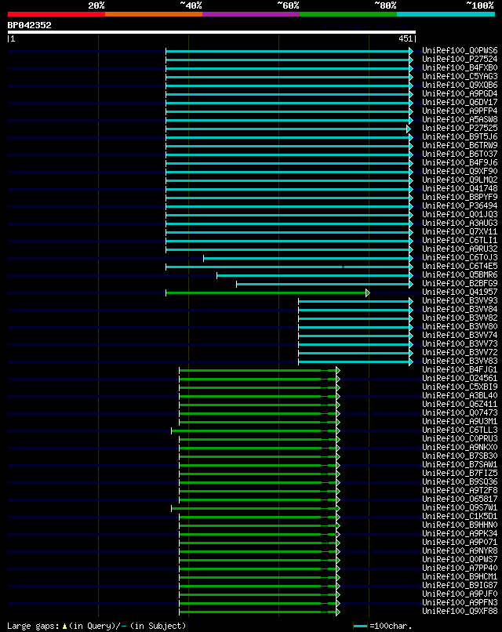Open hit UniRef100_B4FXB0 label
502x632 pixels.
[460, 67]
